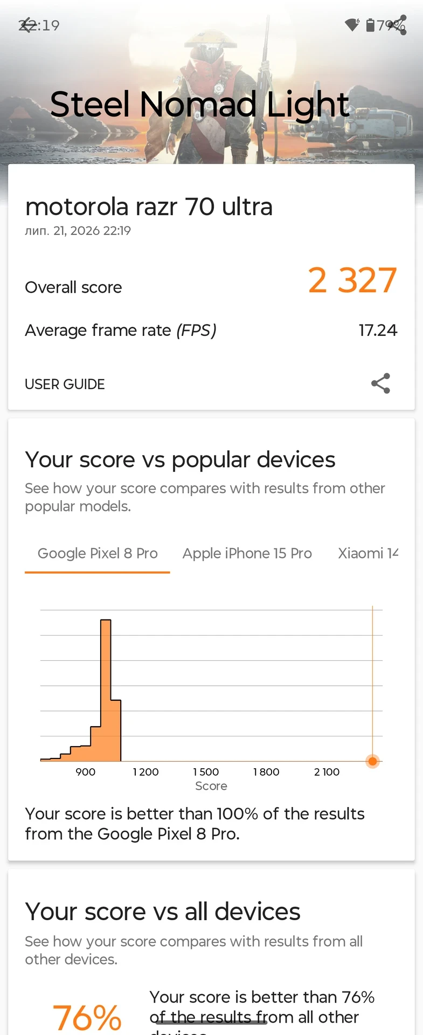Tap the share icon beside USER GUIDE
The width and height of the screenshot is (423, 1035).
[x=380, y=383]
